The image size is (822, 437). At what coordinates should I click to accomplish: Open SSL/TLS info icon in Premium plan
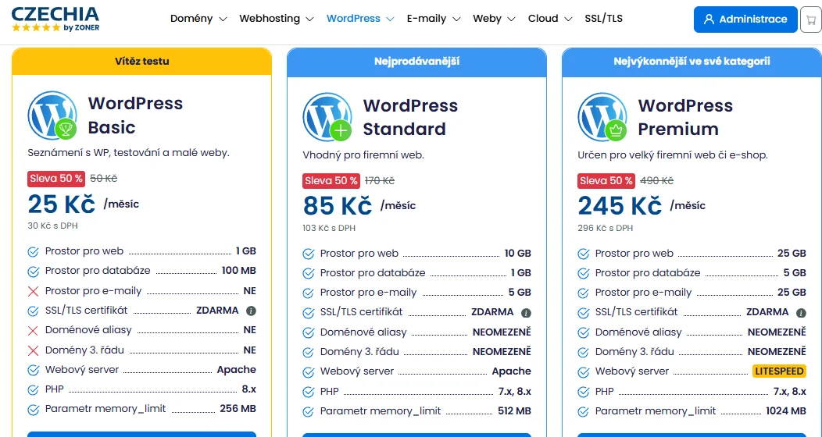(x=801, y=313)
